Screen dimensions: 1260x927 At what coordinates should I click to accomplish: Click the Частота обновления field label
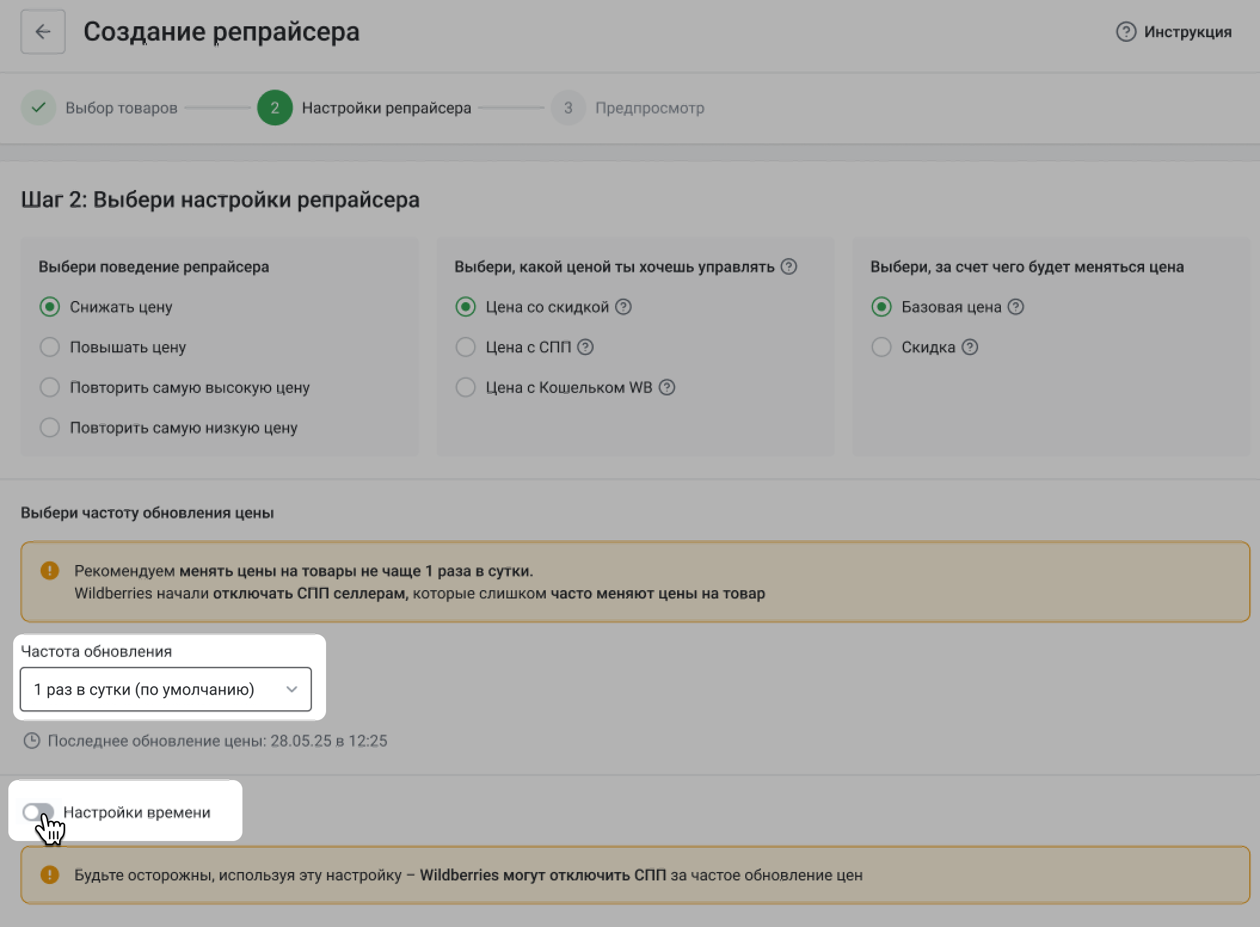point(96,652)
